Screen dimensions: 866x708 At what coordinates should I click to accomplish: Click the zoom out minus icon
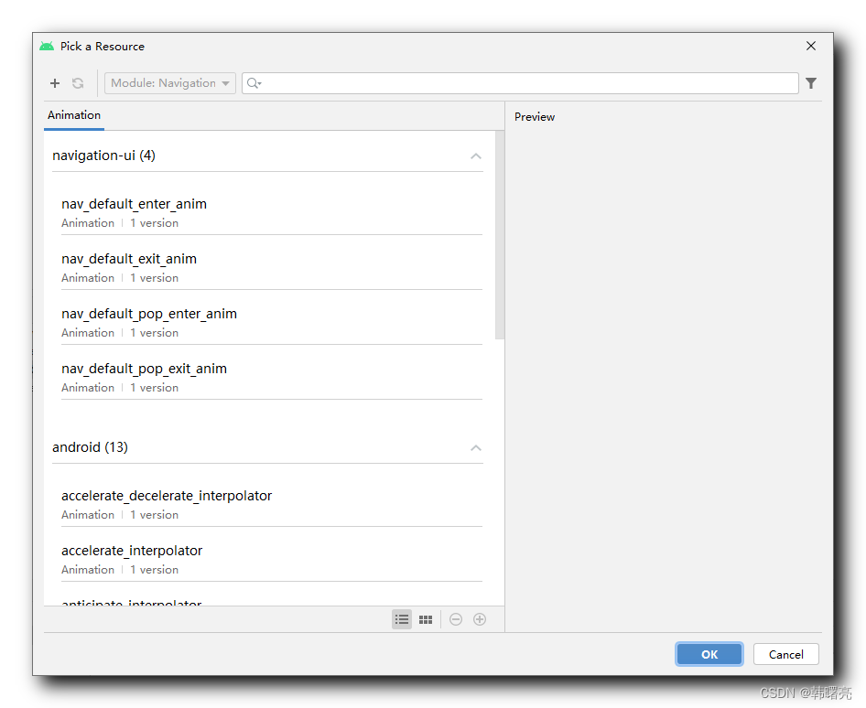click(x=456, y=619)
